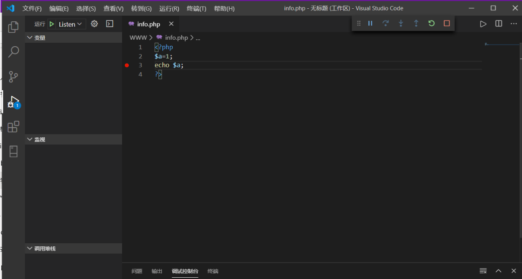Screen dimensions: 522x279
Task: Open the Extensions view icon
Action: click(x=13, y=126)
